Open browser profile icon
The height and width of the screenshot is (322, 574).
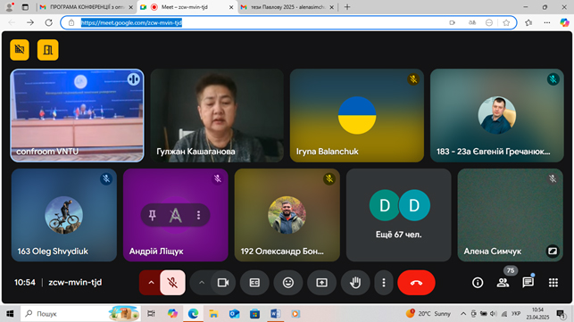coord(10,7)
